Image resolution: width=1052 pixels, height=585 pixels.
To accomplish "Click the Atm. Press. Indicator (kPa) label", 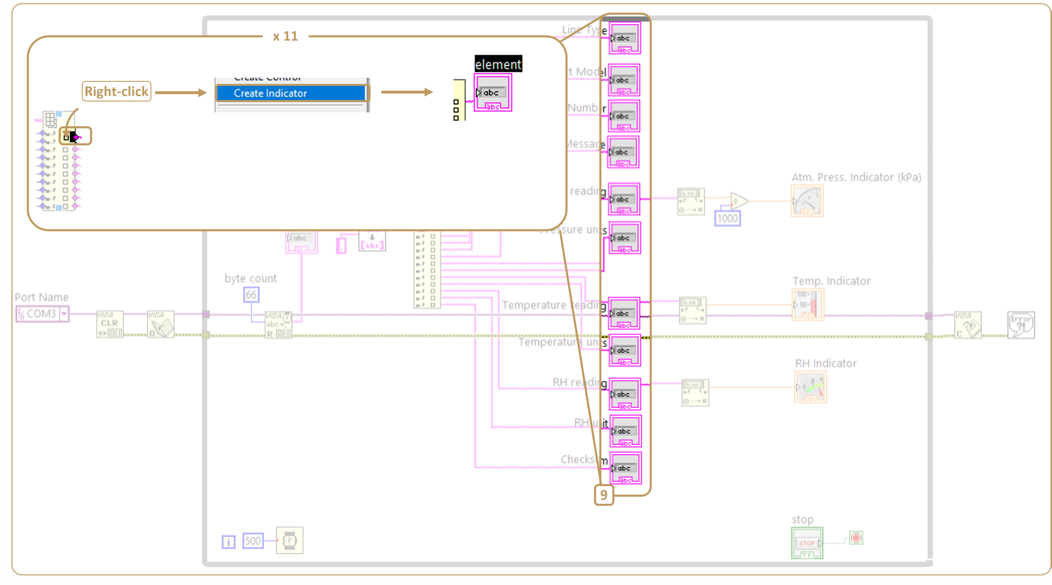I will tap(856, 177).
